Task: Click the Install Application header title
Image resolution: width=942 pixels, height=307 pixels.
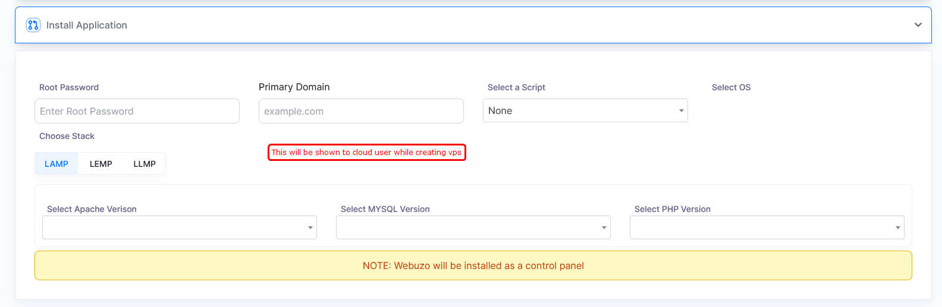Action: click(x=87, y=25)
